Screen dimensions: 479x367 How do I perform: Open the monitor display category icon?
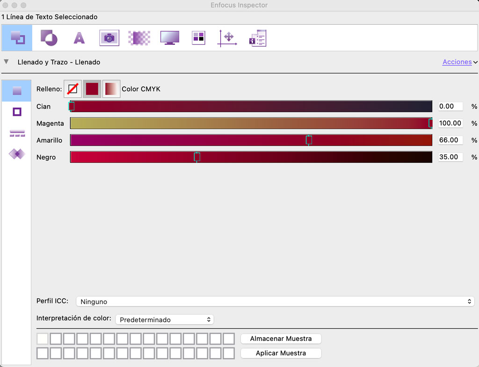[x=169, y=38]
